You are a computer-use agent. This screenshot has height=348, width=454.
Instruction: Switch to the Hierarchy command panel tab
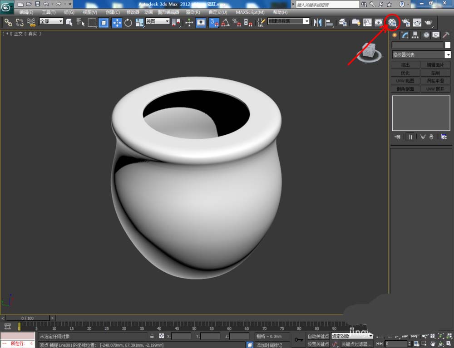[415, 35]
